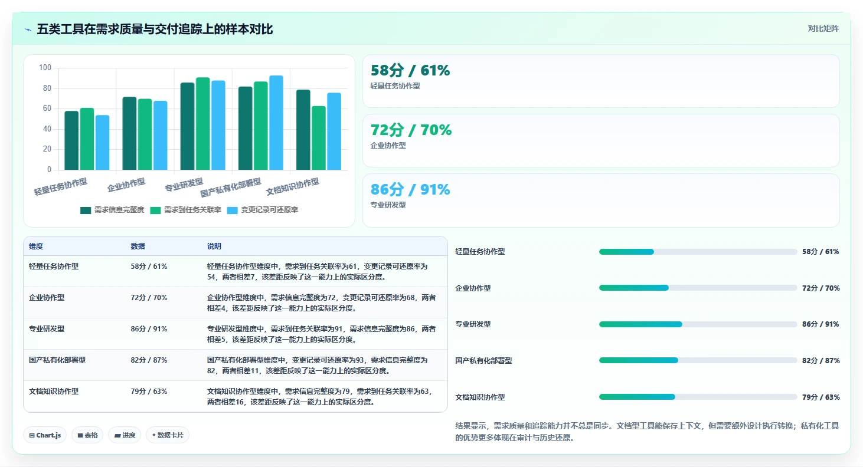Click the 82分 / 87% value in the table

pos(149,360)
